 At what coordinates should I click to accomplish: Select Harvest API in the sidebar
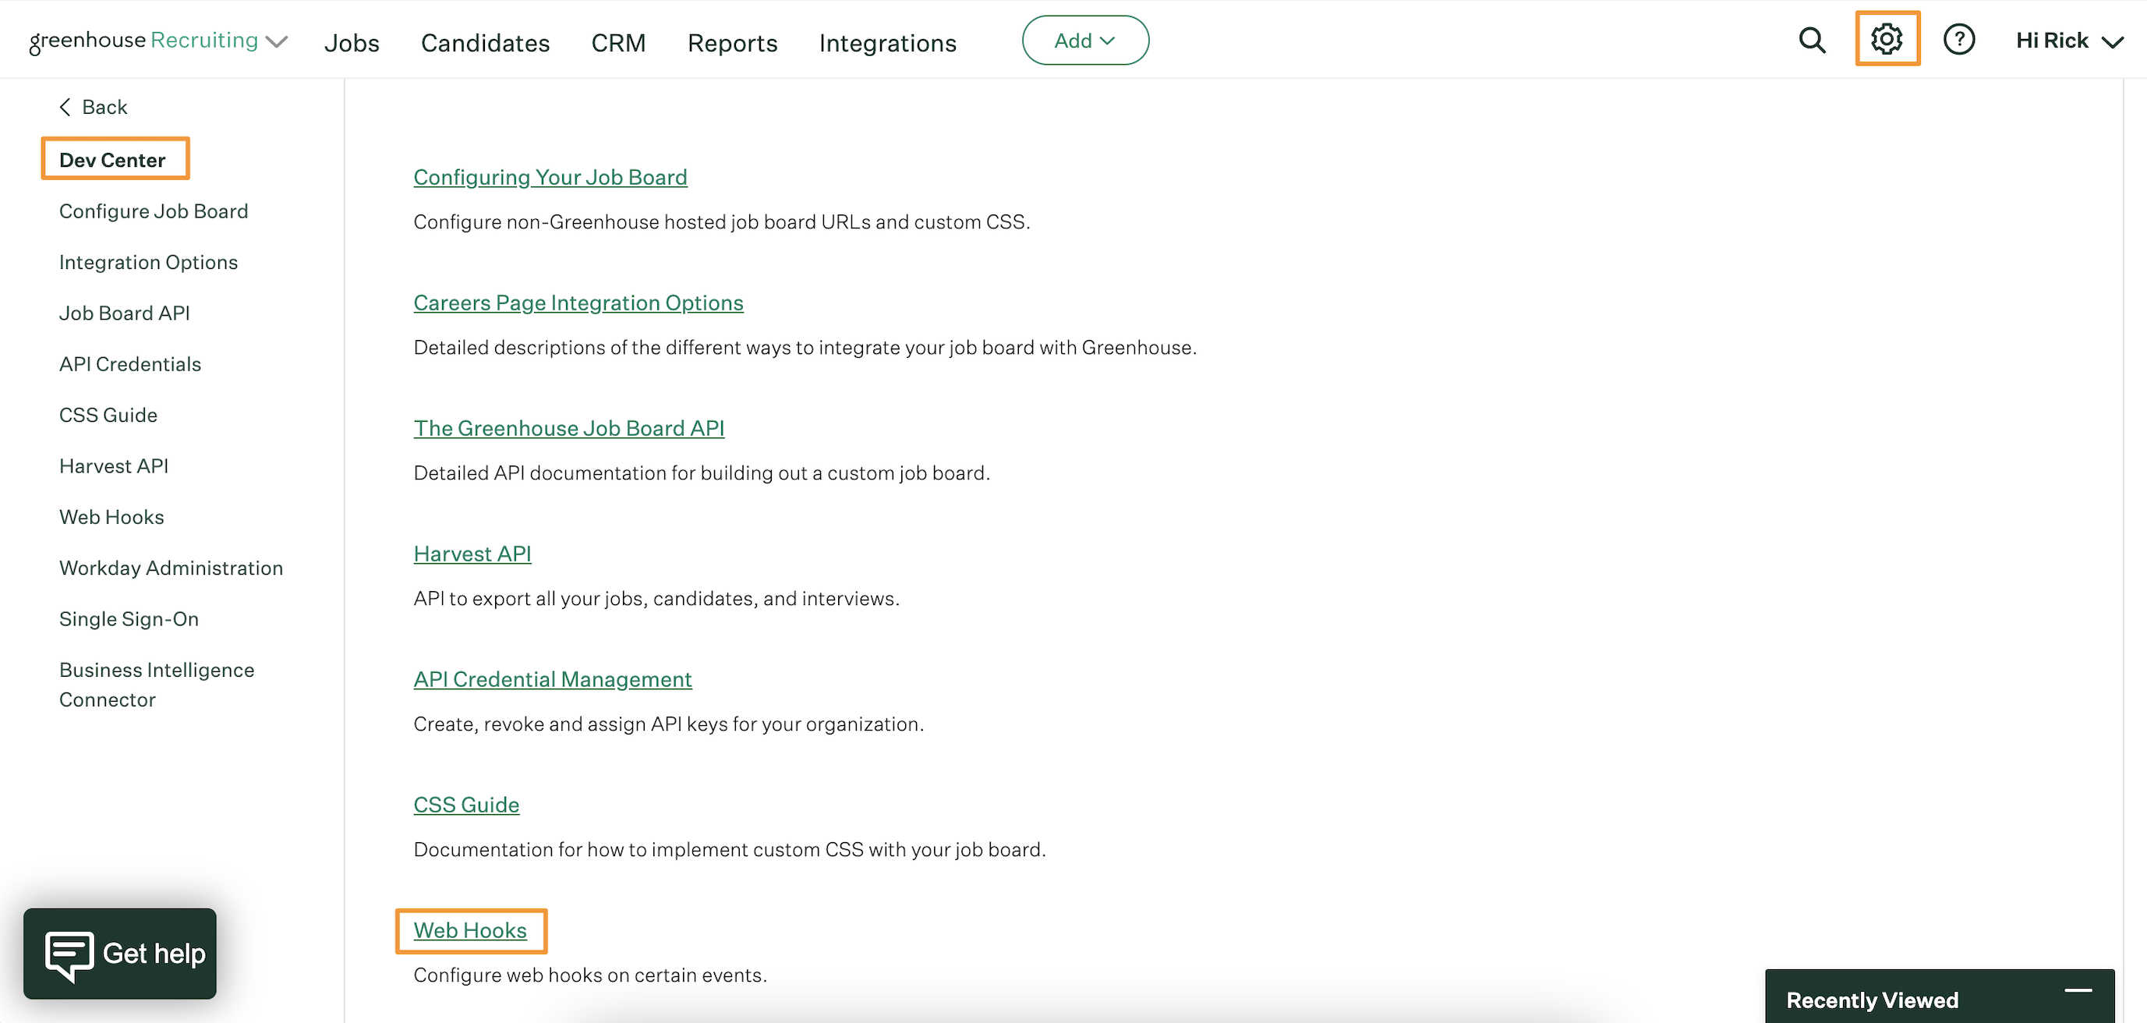pyautogui.click(x=113, y=465)
